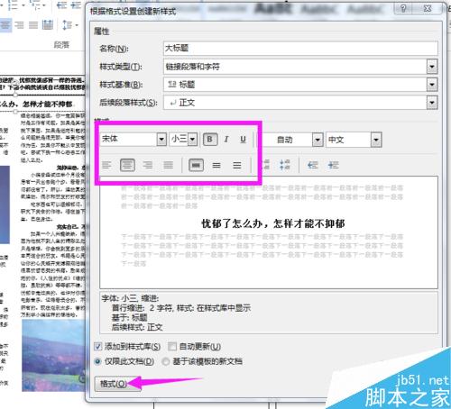451x409 pixels.
Task: Expand the 样式类型 dropdown
Action: tap(432, 67)
